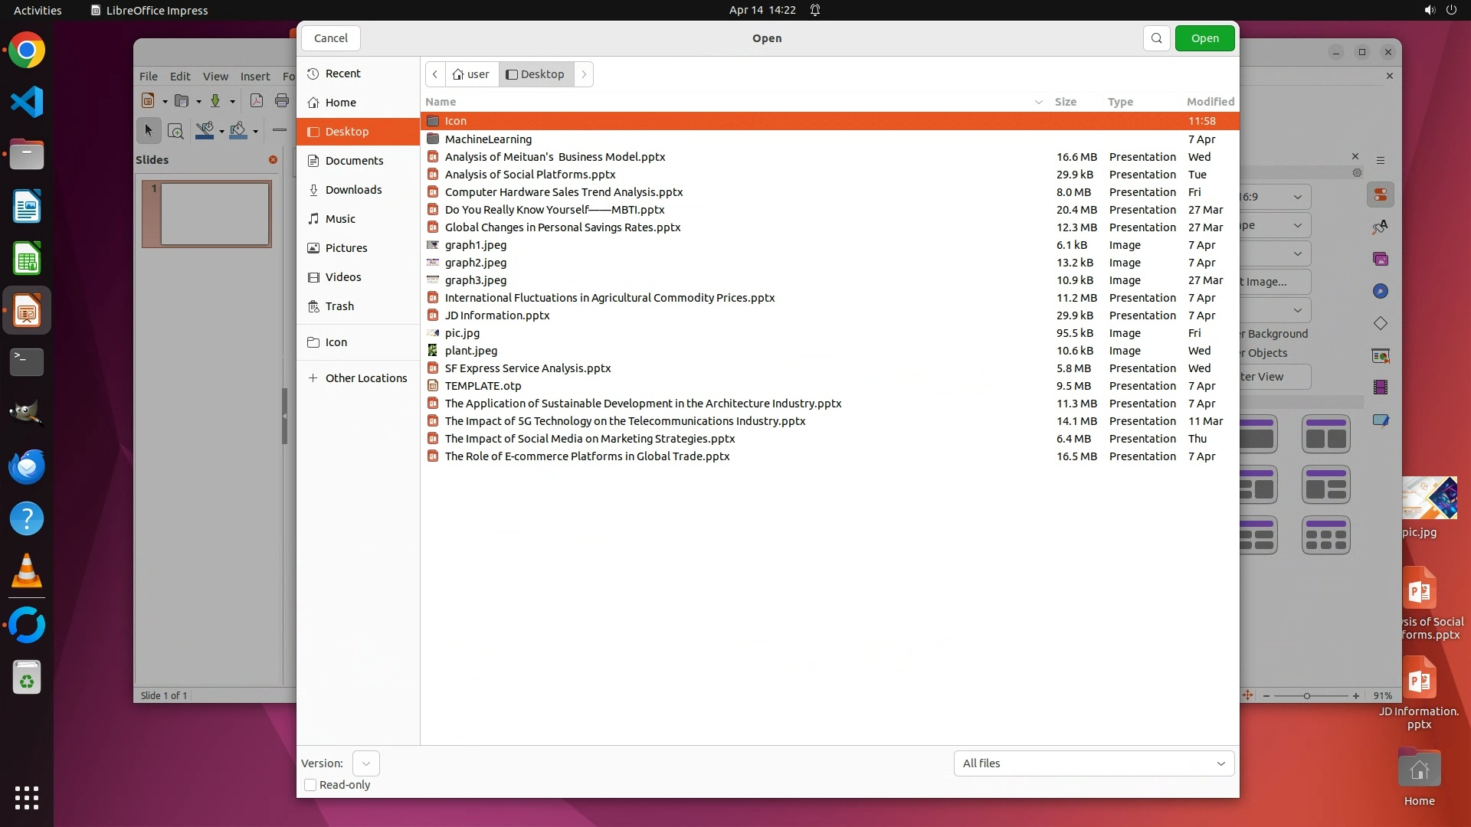Image resolution: width=1471 pixels, height=827 pixels.
Task: Open VLC media player from dock
Action: pos(27,571)
